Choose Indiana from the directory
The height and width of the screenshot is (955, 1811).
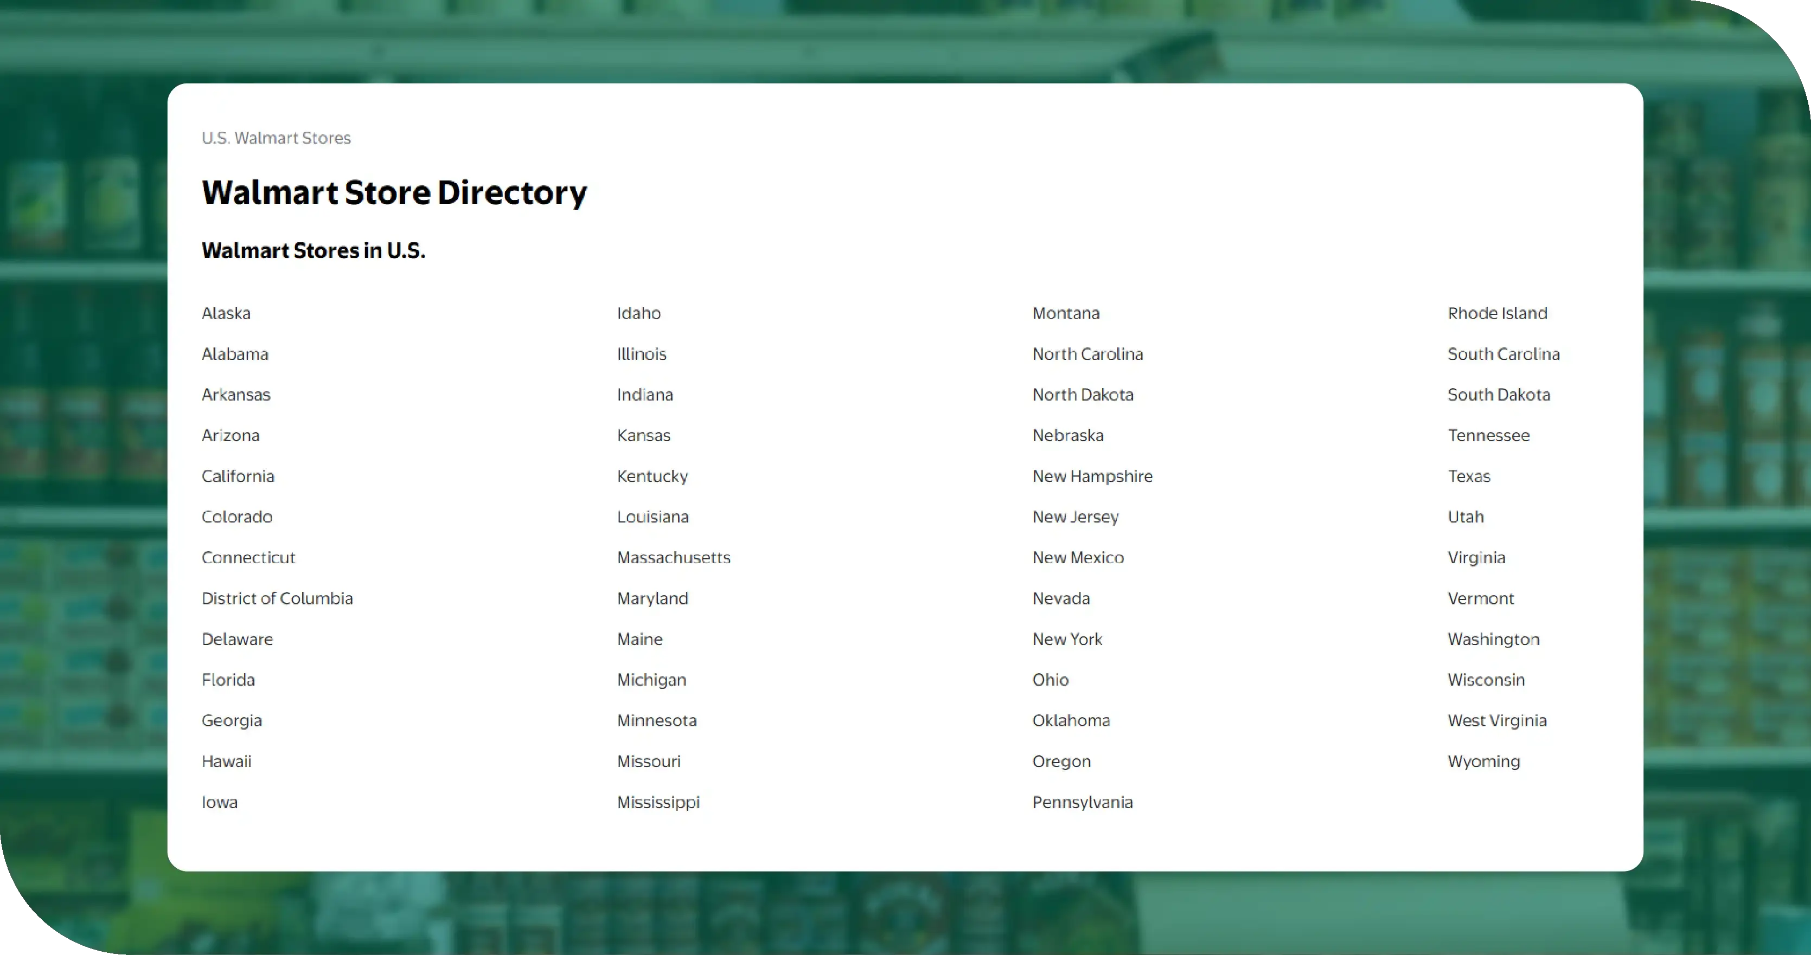[645, 394]
